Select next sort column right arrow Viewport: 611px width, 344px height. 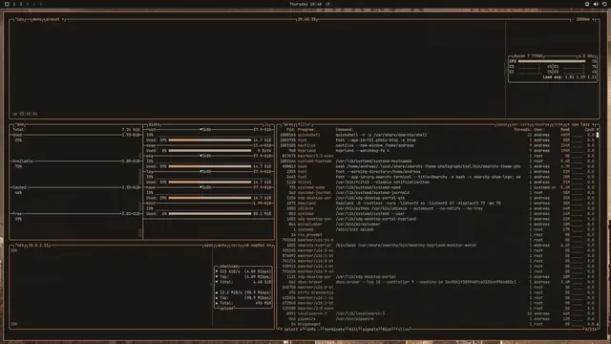(594, 124)
